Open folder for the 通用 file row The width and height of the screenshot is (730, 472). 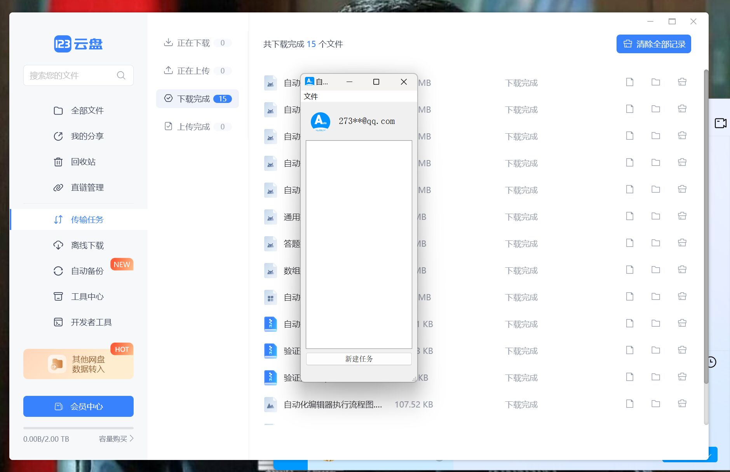pyautogui.click(x=656, y=216)
